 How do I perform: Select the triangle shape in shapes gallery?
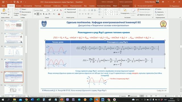(106, 12)
